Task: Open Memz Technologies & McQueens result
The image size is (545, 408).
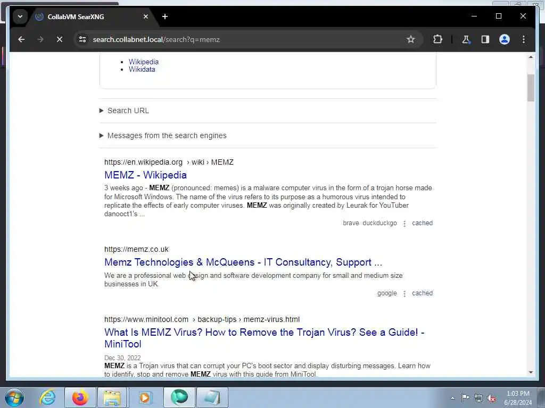Action: click(x=243, y=262)
